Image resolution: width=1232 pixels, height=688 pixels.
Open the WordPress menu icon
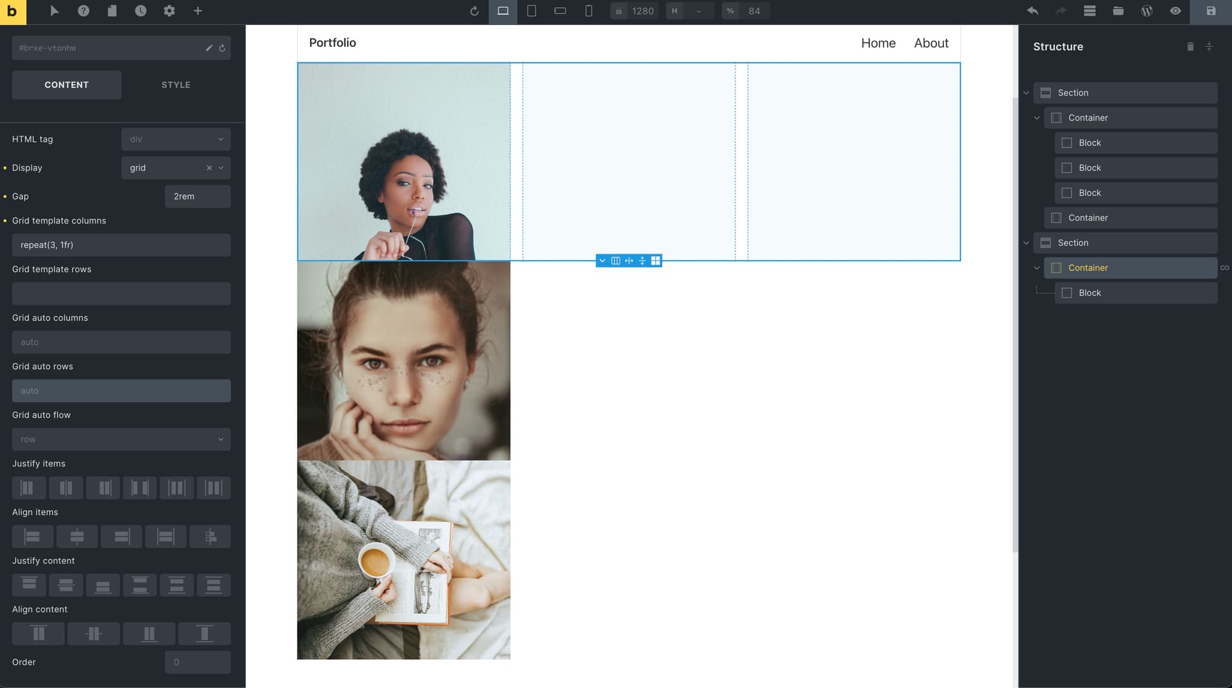pos(1147,11)
